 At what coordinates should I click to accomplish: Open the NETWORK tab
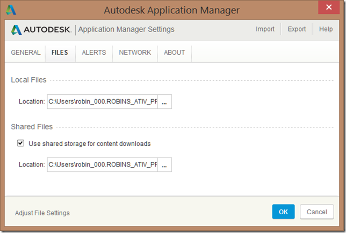[x=135, y=52]
